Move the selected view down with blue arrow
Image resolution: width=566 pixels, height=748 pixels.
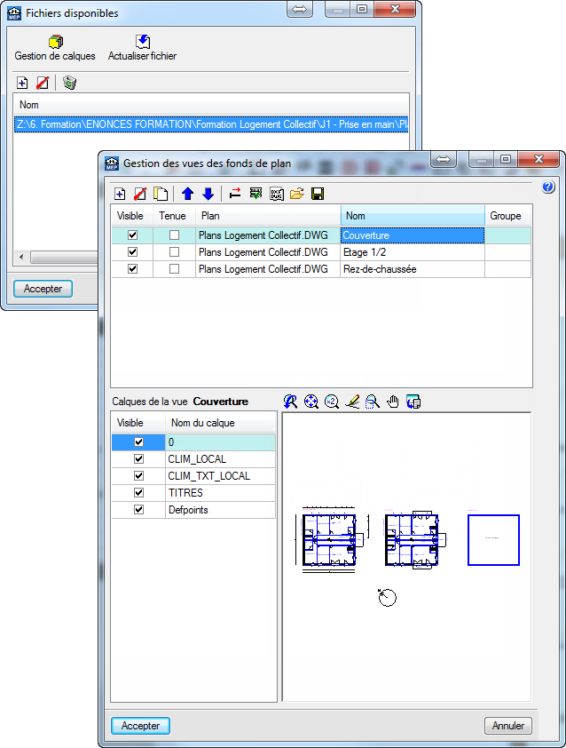coord(208,194)
